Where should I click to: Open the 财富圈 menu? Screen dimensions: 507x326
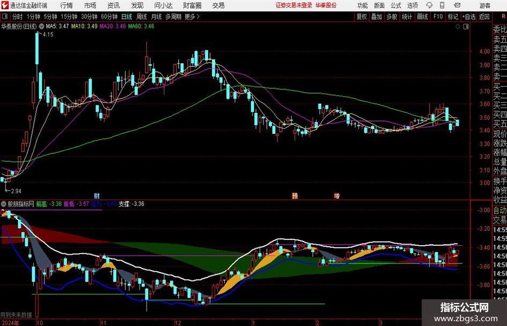coord(192,5)
